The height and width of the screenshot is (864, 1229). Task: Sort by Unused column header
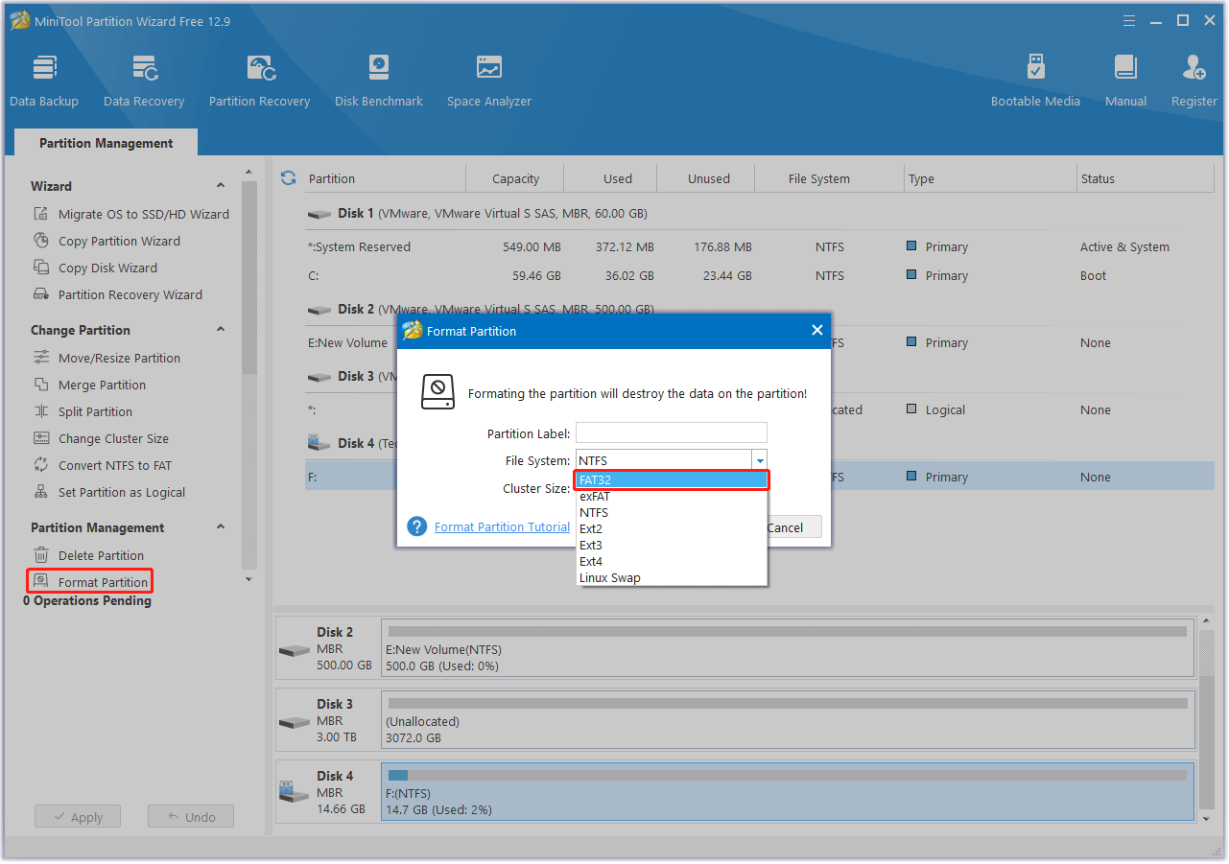tap(708, 178)
